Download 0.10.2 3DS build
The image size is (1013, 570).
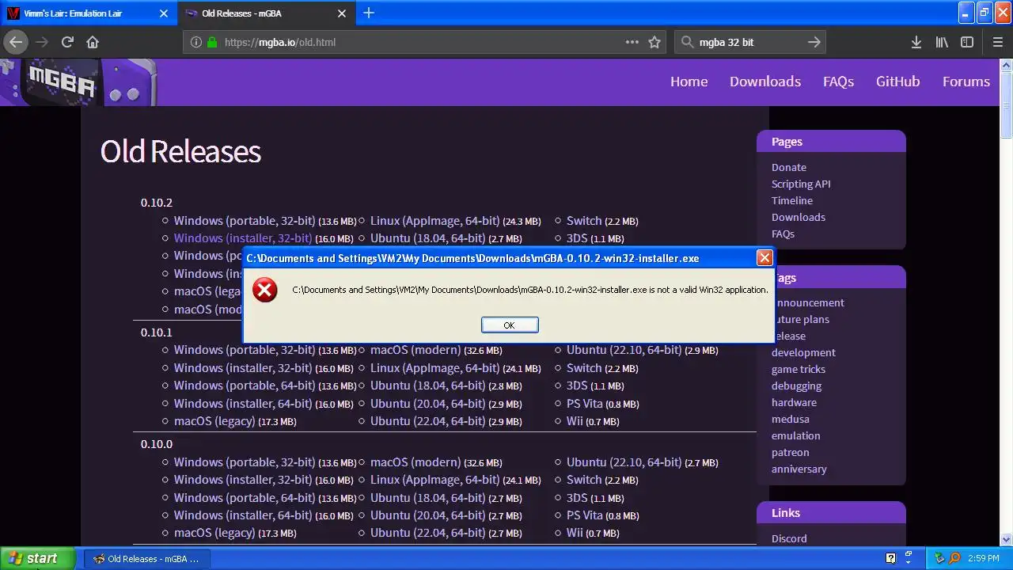tap(577, 238)
